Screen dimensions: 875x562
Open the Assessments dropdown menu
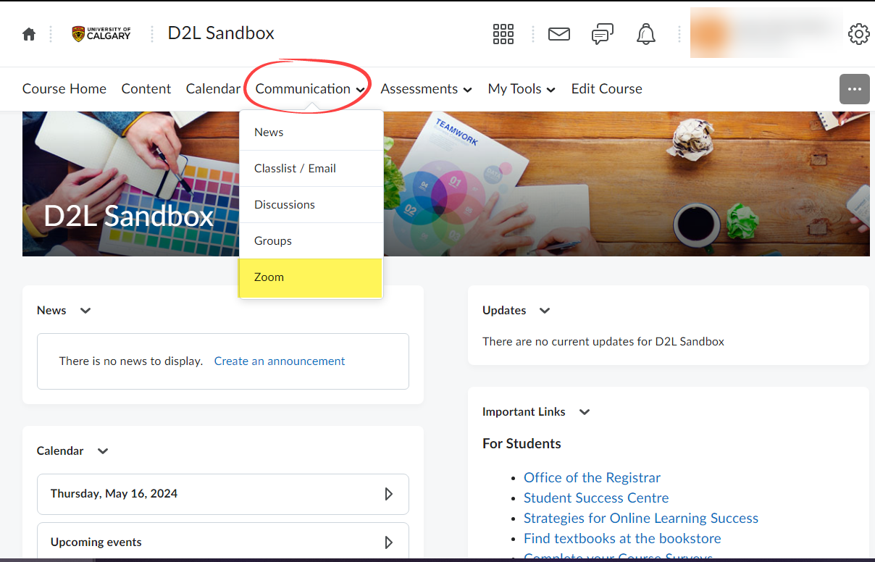click(x=427, y=89)
